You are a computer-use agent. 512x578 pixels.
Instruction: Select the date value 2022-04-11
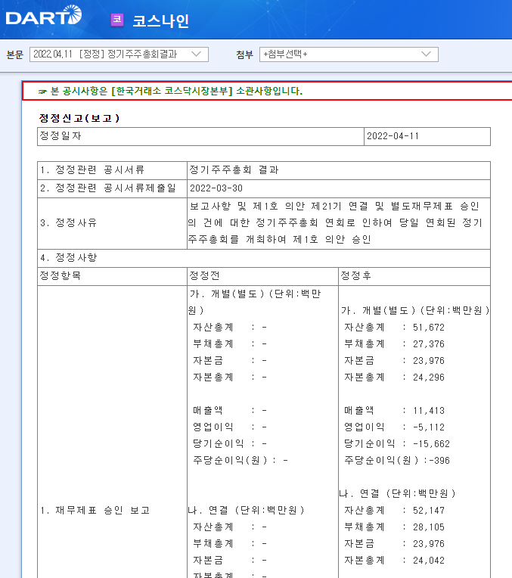click(393, 136)
